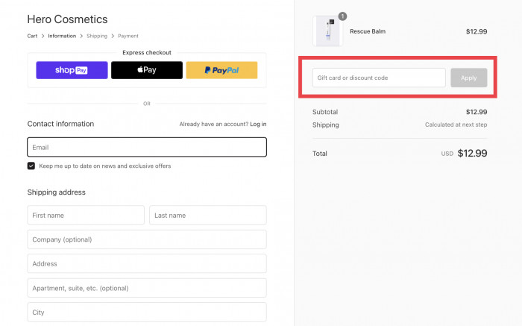Select the Information breadcrumb step
Viewport: 522px width, 326px height.
click(62, 36)
